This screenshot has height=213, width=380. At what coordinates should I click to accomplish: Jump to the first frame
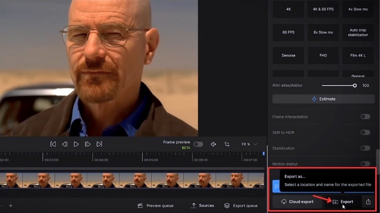(53, 144)
